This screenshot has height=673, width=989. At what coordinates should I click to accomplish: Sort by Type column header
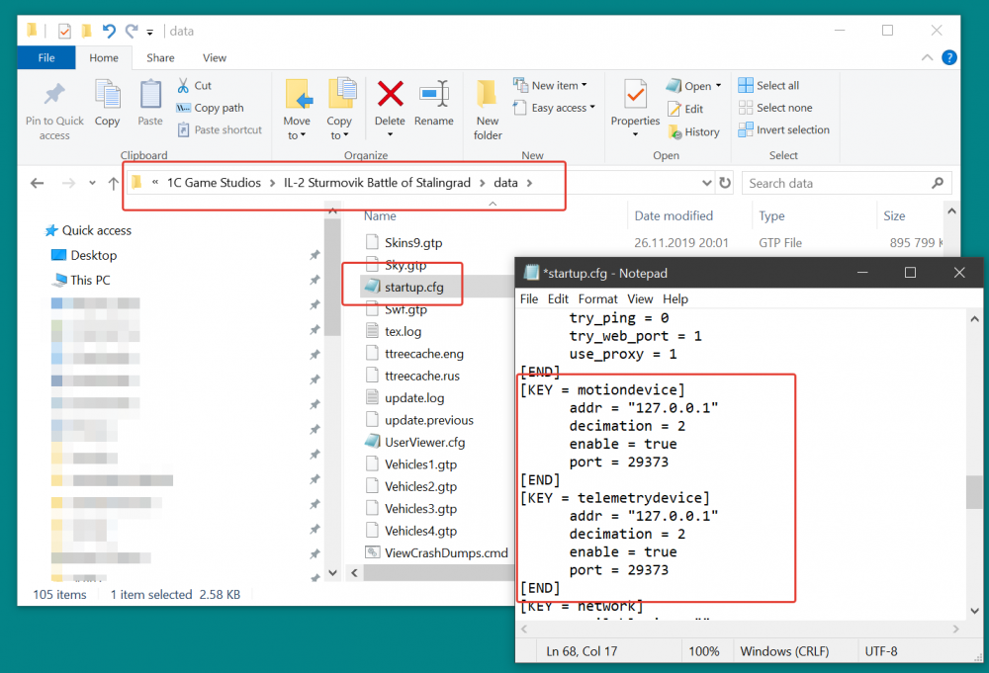click(x=771, y=216)
